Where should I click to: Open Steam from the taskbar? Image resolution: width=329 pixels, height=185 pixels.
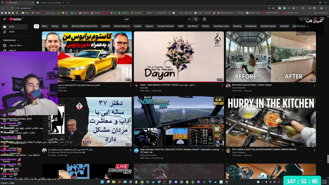(153, 182)
